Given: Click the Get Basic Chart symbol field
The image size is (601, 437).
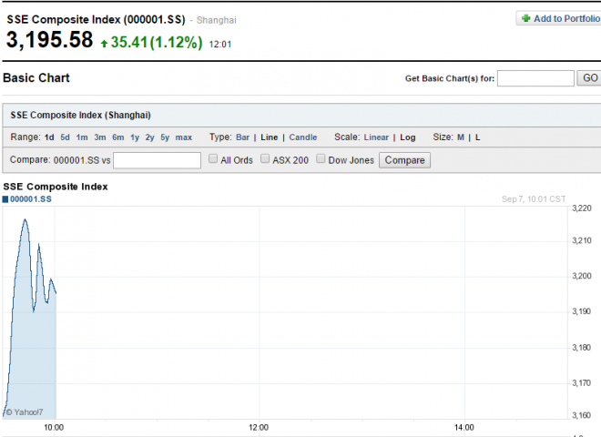Looking at the screenshot, I should [535, 78].
